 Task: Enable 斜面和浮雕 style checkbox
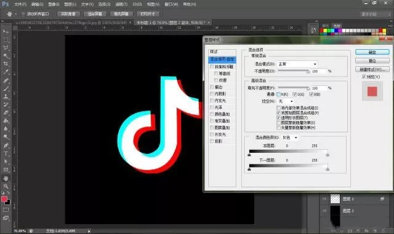pyautogui.click(x=212, y=67)
